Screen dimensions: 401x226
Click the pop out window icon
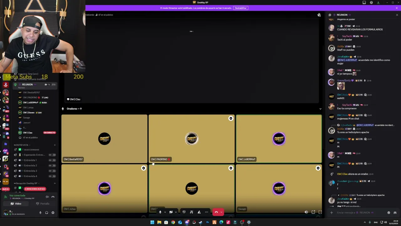[313, 212]
